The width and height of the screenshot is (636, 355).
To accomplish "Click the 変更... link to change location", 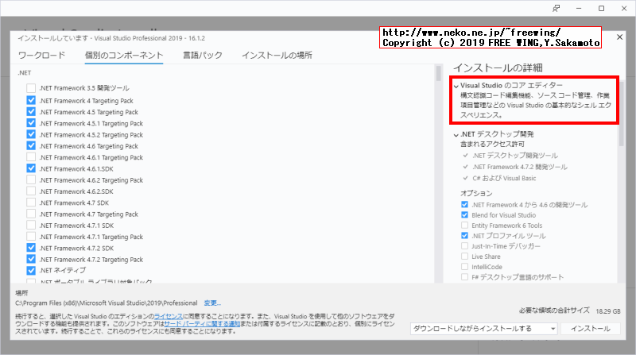I will [212, 303].
